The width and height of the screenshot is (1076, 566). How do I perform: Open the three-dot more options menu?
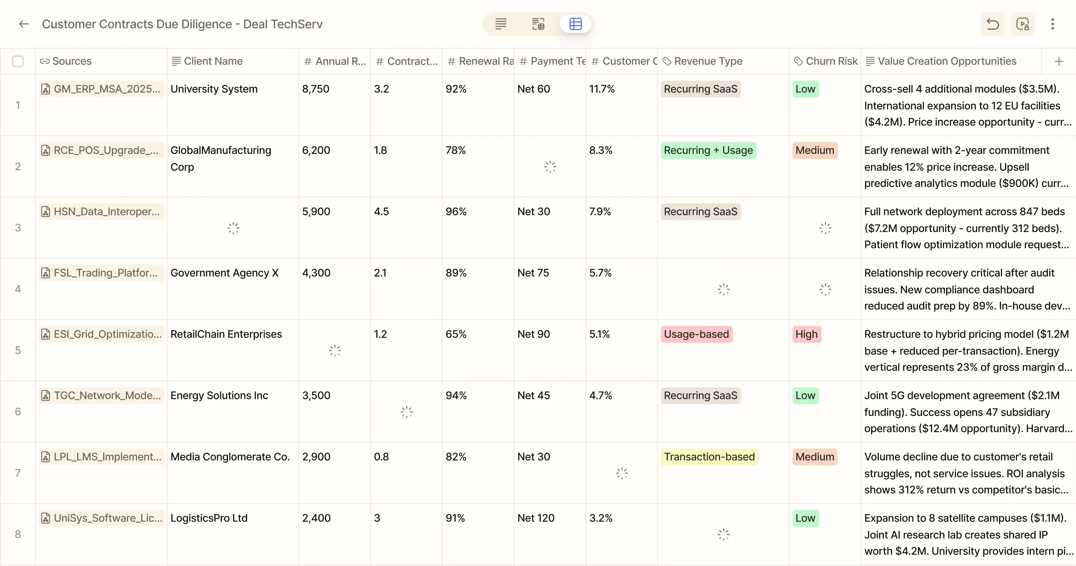(1053, 24)
